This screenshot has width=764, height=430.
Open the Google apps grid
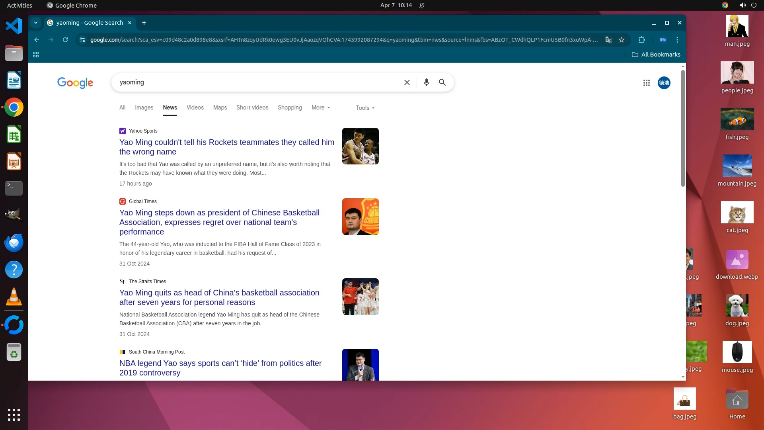tap(646, 83)
